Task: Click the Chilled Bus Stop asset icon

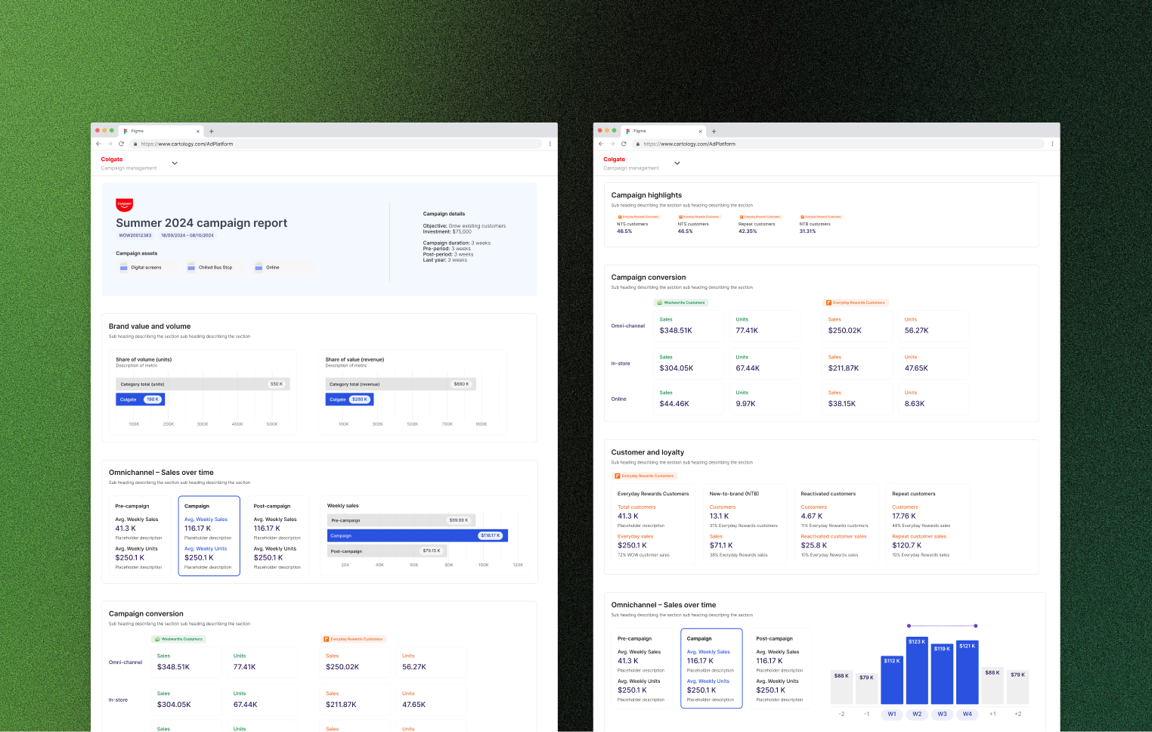Action: click(191, 267)
